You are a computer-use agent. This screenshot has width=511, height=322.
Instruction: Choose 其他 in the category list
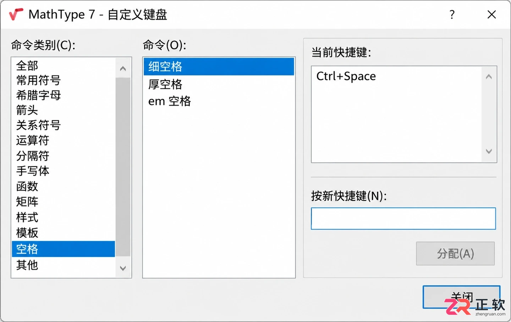click(63, 265)
